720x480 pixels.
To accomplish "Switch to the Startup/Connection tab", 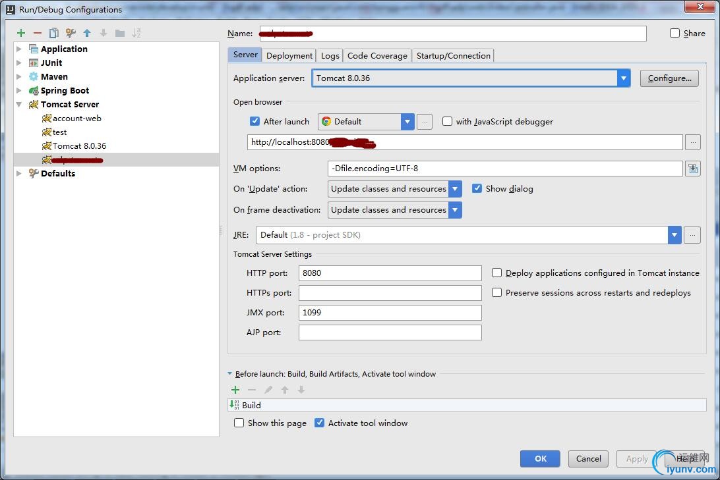I will click(453, 55).
